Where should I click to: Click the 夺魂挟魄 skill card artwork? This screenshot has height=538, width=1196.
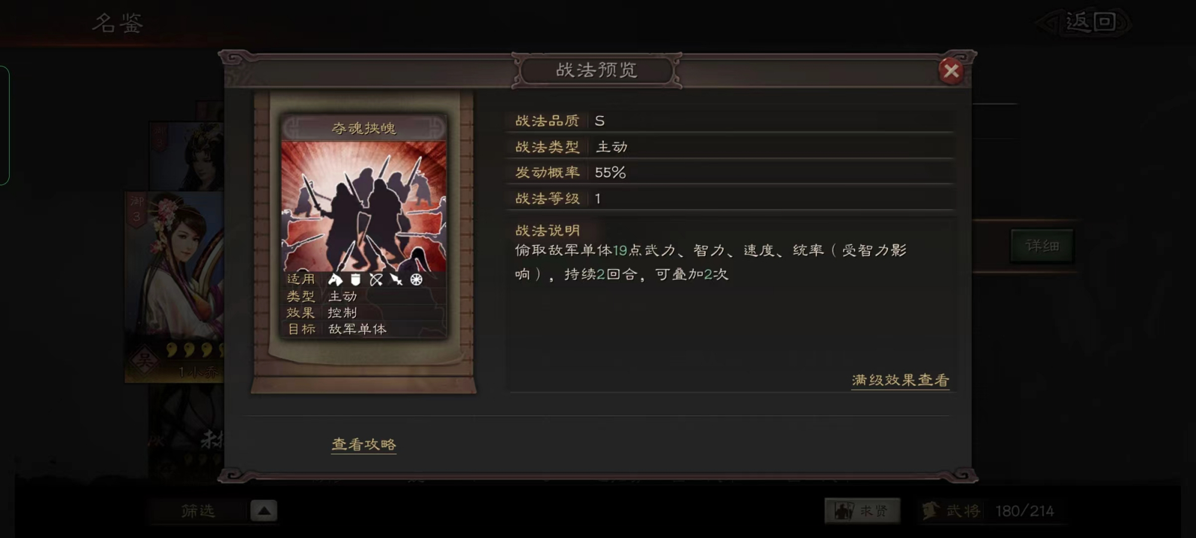364,206
